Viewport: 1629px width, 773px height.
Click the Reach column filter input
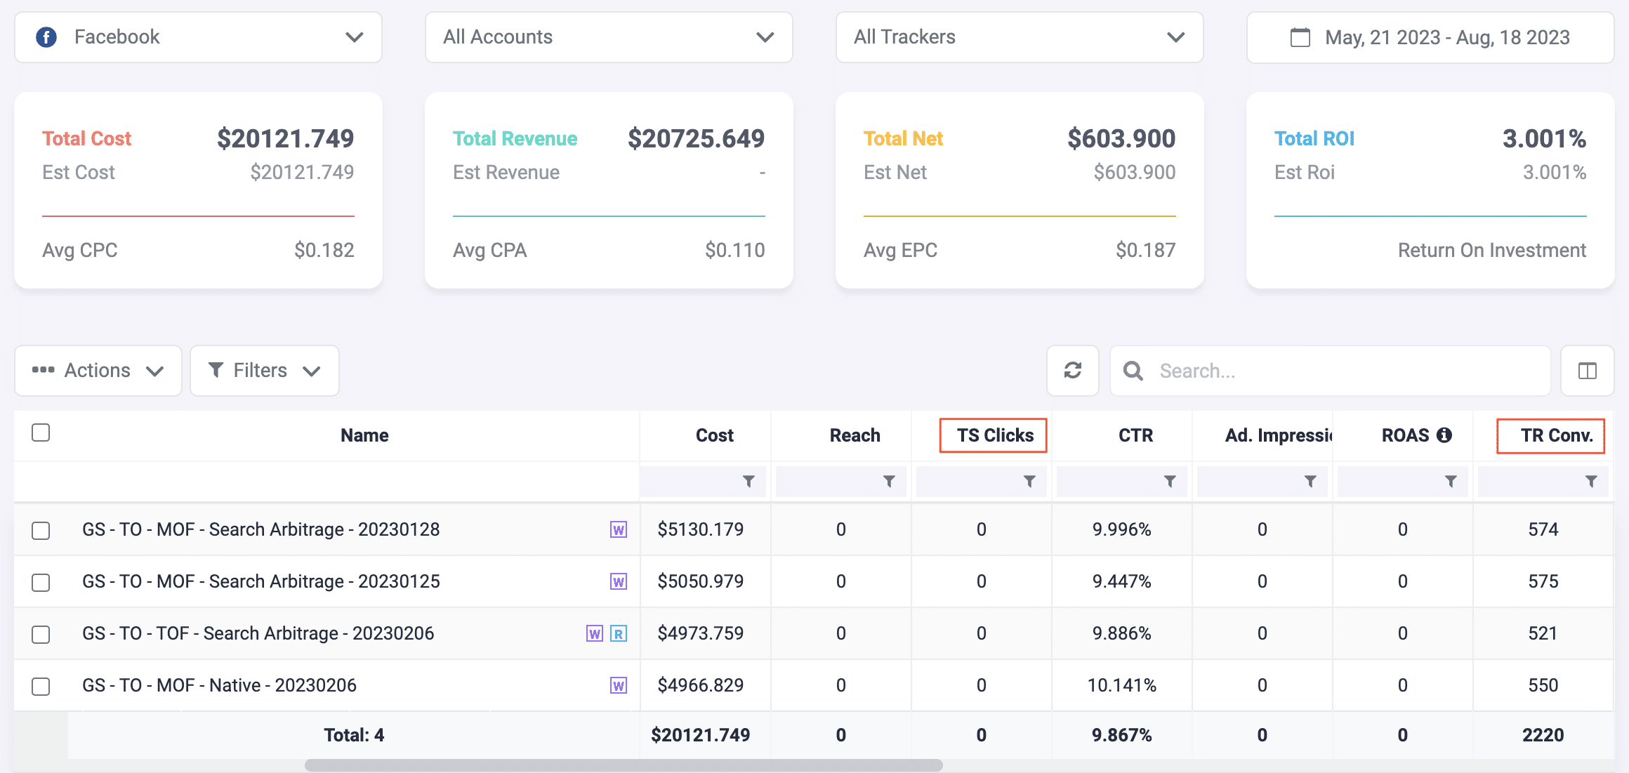[x=841, y=482]
